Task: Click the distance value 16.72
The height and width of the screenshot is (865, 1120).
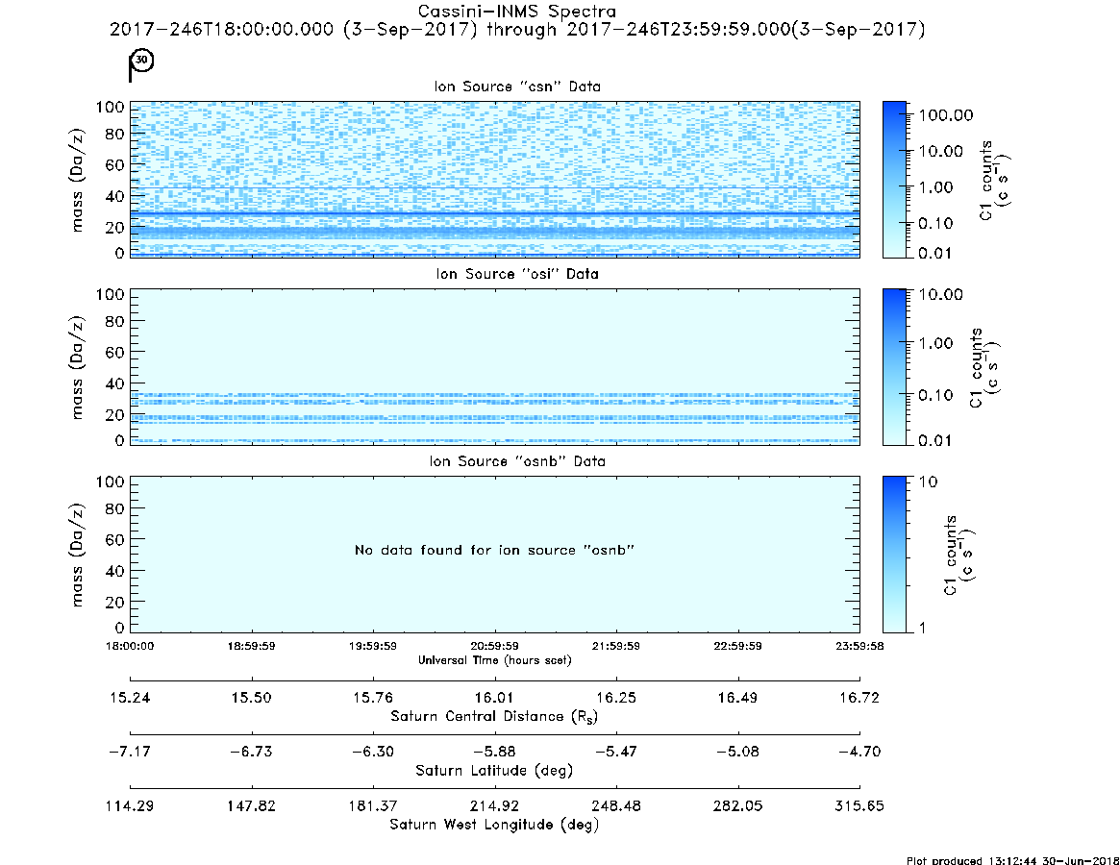Action: click(859, 698)
